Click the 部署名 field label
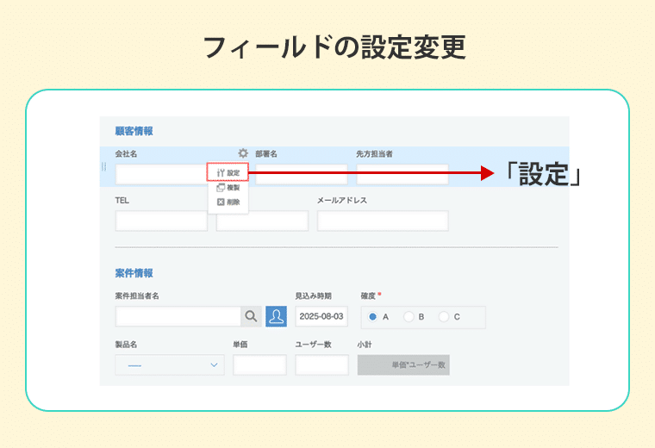This screenshot has height=448, width=655. point(266,153)
